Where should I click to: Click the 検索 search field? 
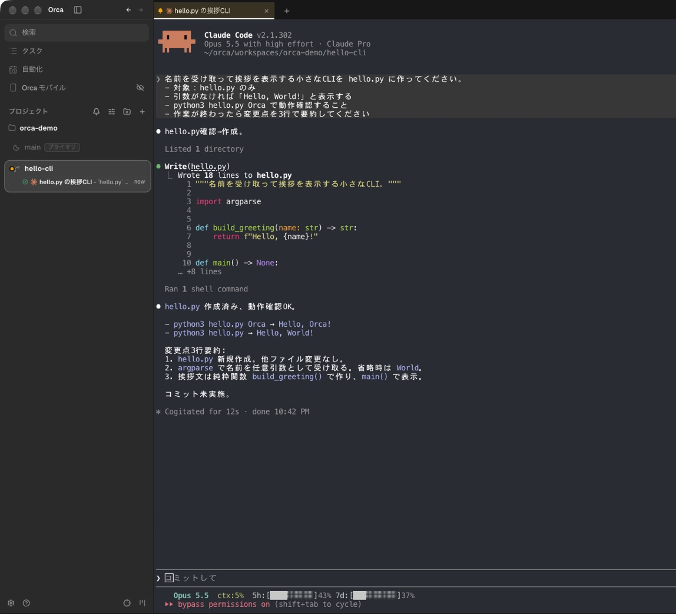click(x=77, y=33)
